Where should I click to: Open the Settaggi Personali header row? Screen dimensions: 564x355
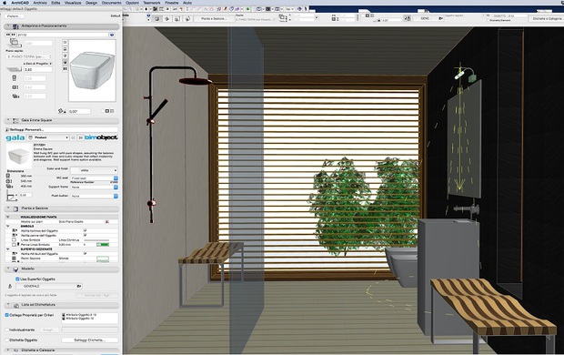click(62, 129)
